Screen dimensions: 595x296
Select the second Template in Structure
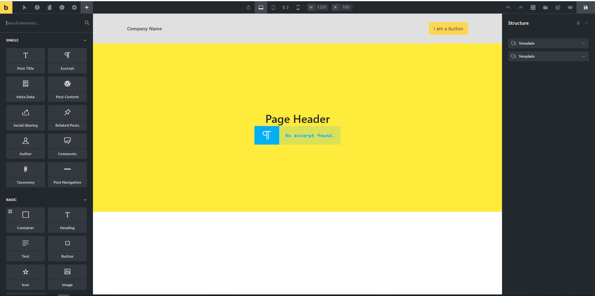(548, 56)
